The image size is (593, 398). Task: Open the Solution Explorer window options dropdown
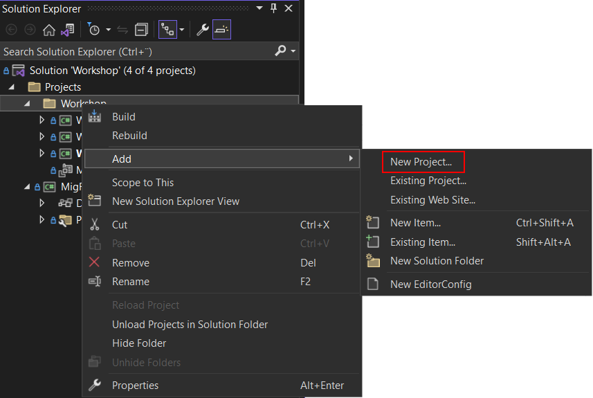(x=259, y=8)
